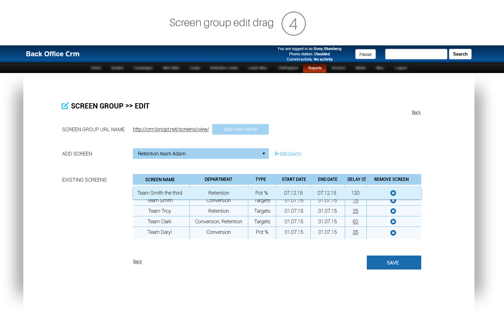
Task: Select the Team Daryl name cell
Action: coord(160,232)
